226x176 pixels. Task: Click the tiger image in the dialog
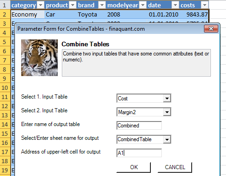coord(39,58)
